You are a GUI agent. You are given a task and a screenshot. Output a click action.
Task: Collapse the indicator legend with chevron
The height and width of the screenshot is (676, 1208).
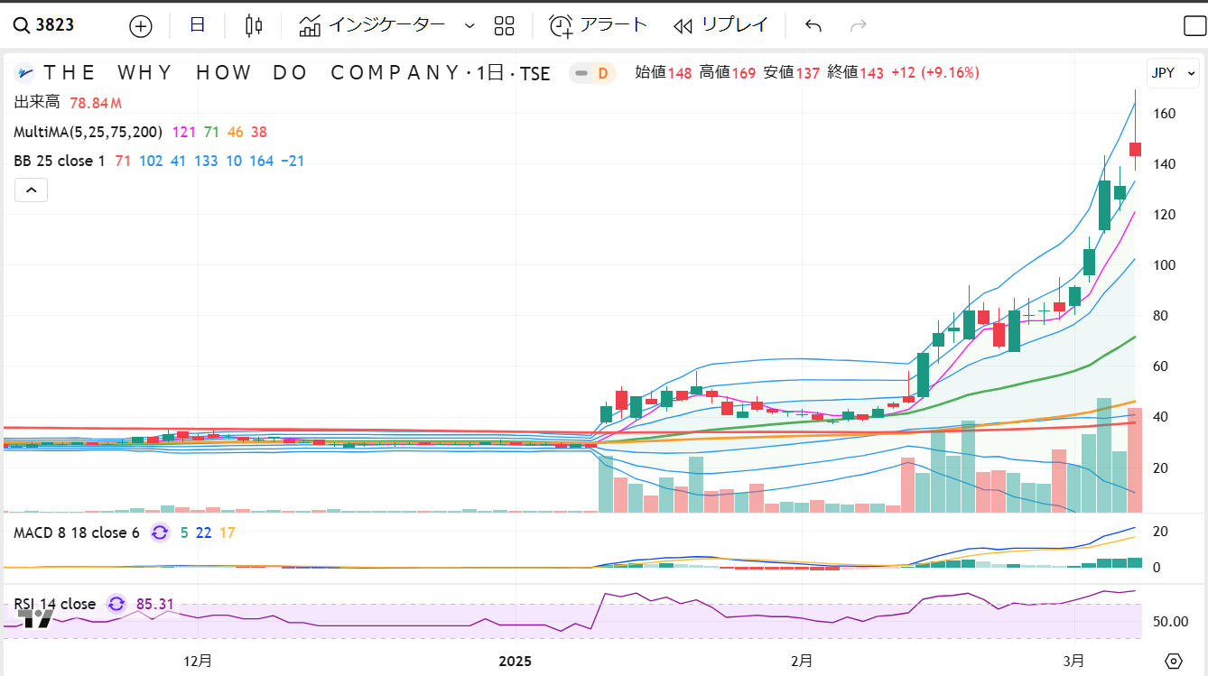(x=31, y=190)
